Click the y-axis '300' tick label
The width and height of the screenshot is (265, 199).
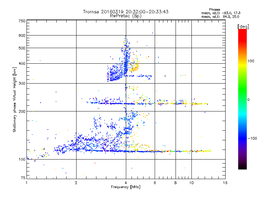point(22,83)
